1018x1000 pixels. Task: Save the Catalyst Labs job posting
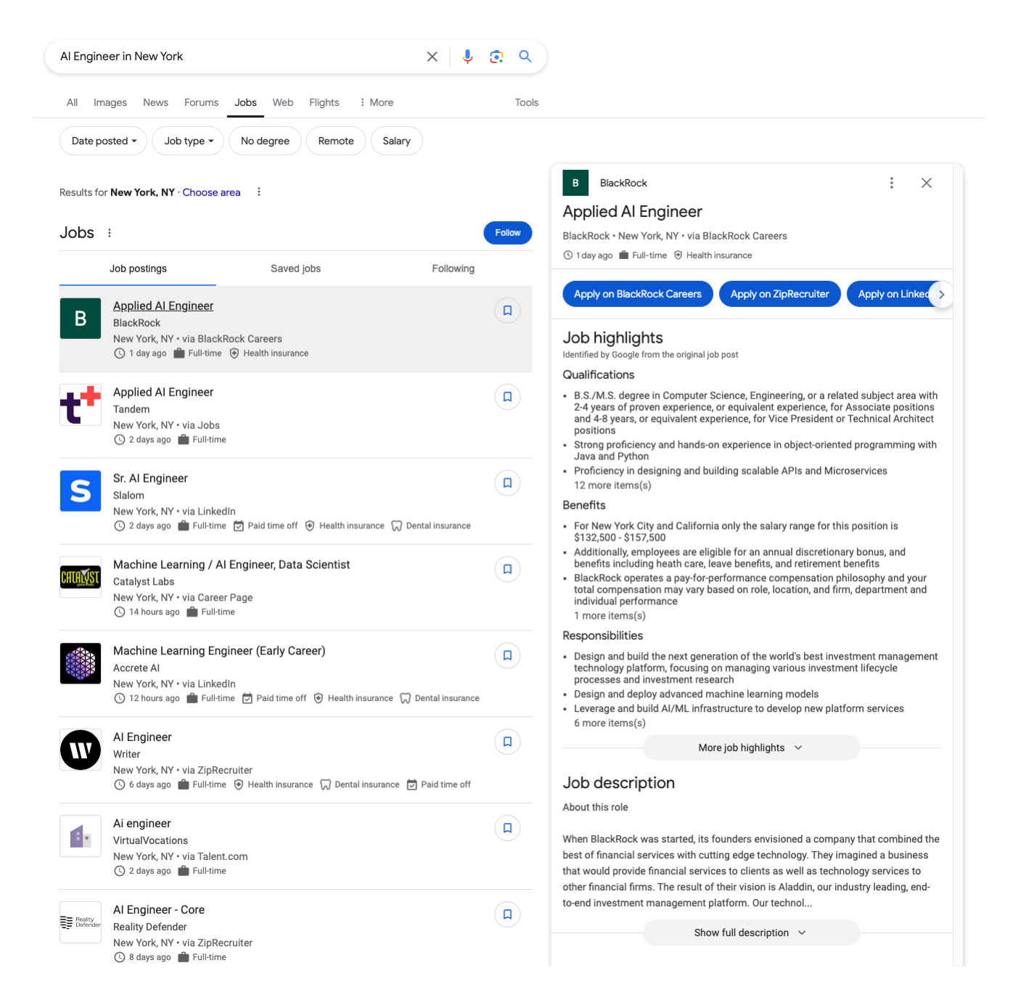pos(508,570)
